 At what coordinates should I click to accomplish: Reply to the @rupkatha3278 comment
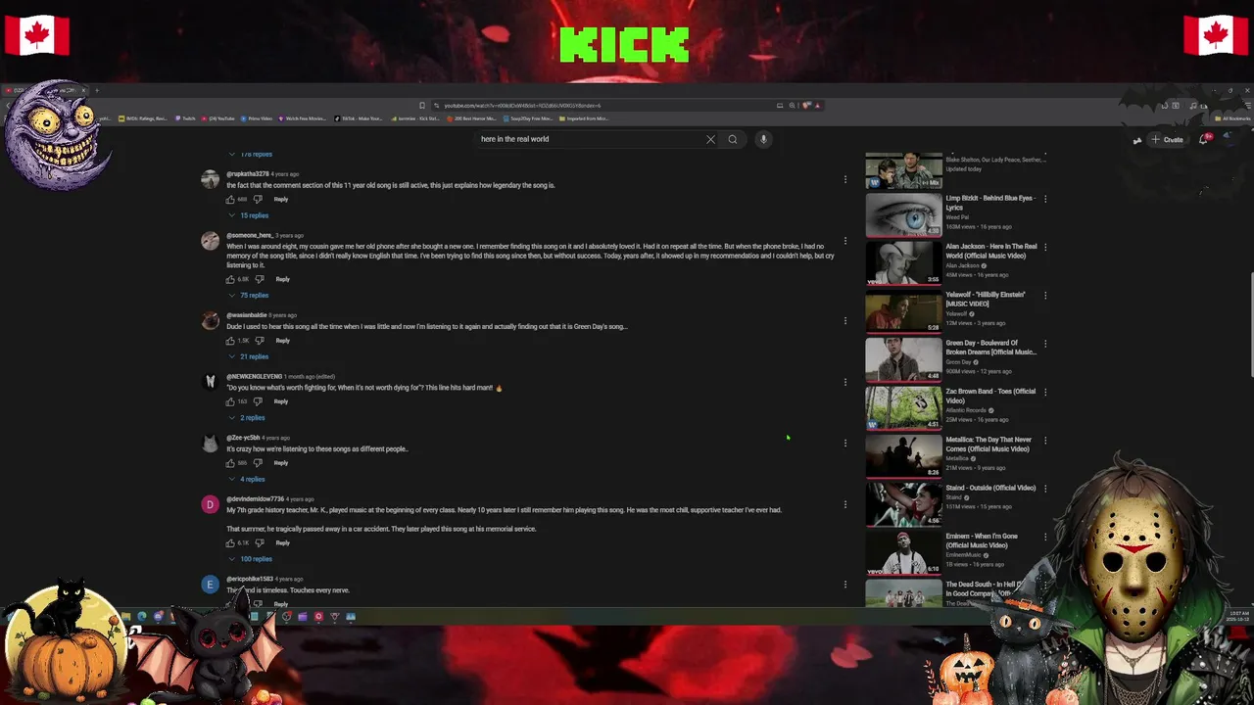[281, 200]
